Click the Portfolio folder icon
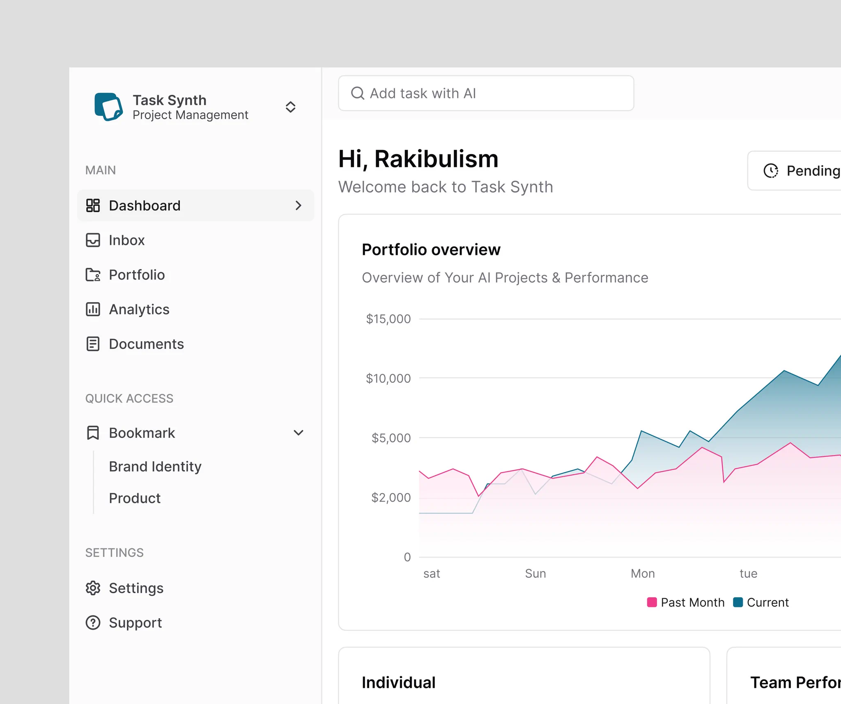This screenshot has height=704, width=841. pyautogui.click(x=93, y=274)
